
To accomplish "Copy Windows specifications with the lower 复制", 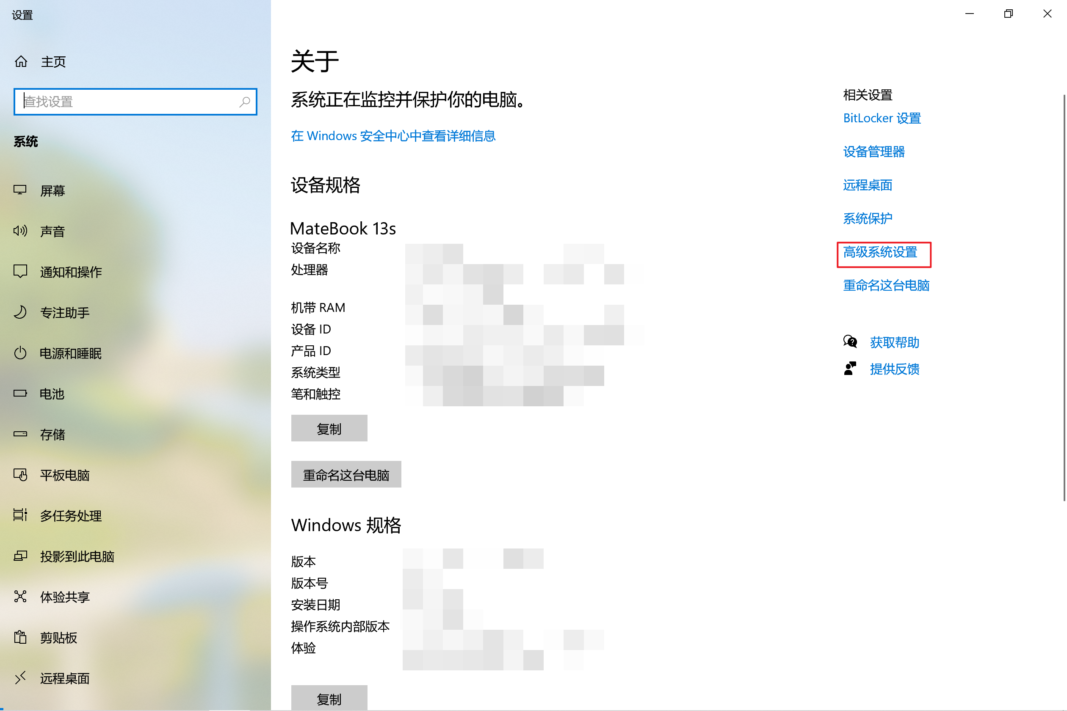I will [x=329, y=698].
